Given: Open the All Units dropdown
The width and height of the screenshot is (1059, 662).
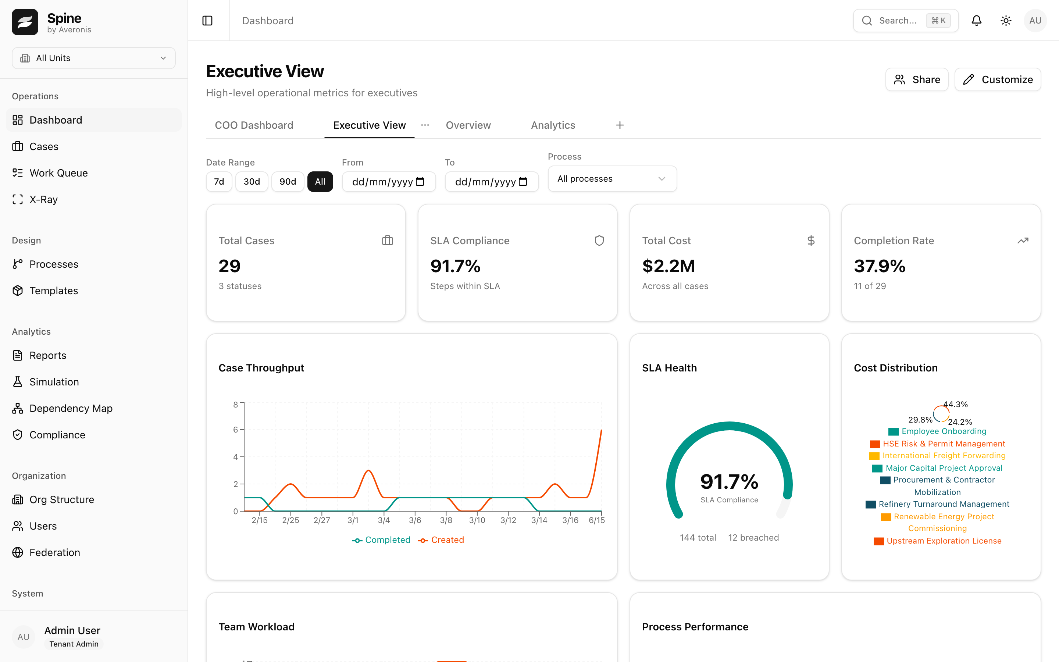Looking at the screenshot, I should coord(94,58).
